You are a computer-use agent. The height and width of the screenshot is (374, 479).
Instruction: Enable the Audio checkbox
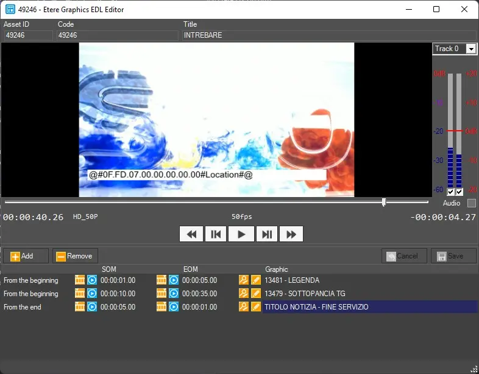[471, 203]
